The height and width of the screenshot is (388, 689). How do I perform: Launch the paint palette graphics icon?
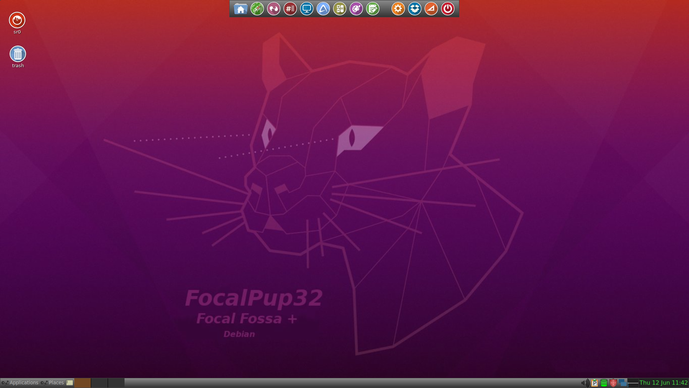[x=356, y=9]
